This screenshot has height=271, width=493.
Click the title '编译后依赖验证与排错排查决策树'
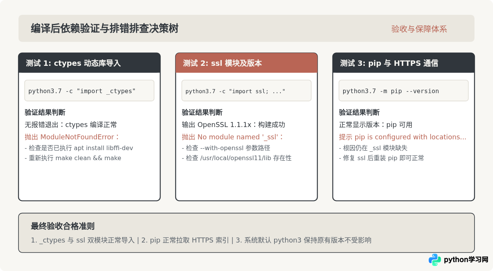(104, 28)
